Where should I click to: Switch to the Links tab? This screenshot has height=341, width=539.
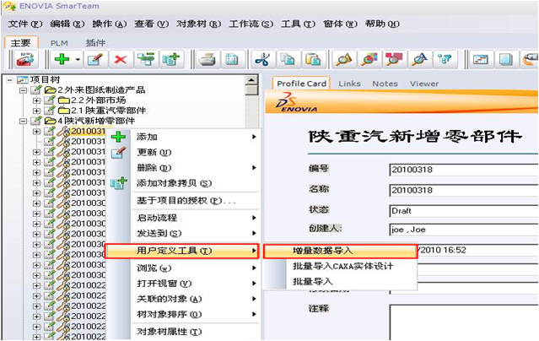click(x=349, y=84)
